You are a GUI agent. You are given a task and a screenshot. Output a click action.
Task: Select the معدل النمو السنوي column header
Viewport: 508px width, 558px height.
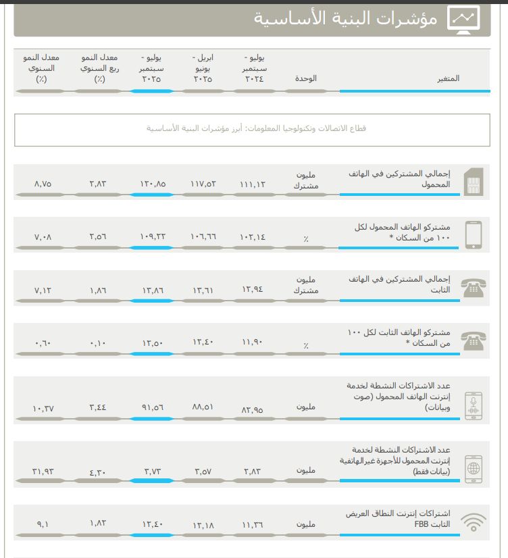[x=41, y=69]
